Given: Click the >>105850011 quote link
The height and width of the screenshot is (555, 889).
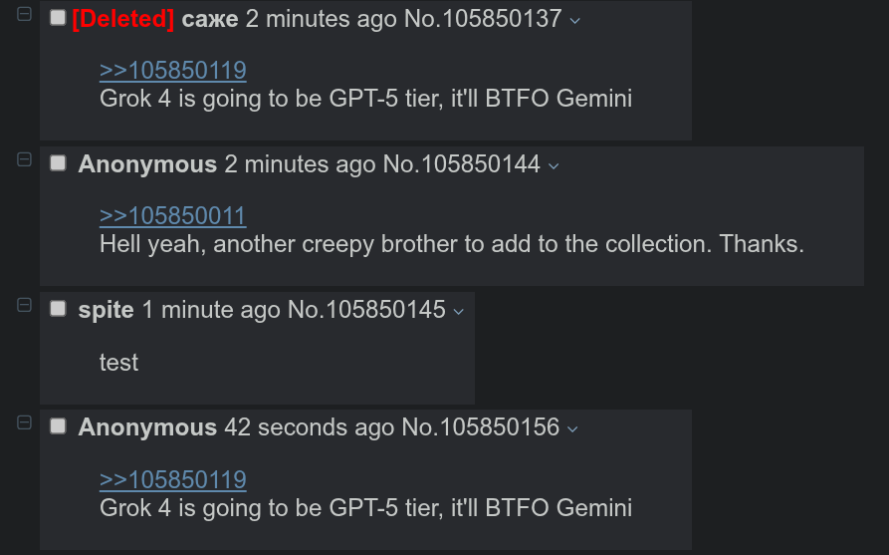Looking at the screenshot, I should click(x=172, y=215).
